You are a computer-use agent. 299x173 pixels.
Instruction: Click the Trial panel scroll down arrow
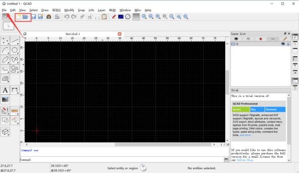pyautogui.click(x=289, y=160)
